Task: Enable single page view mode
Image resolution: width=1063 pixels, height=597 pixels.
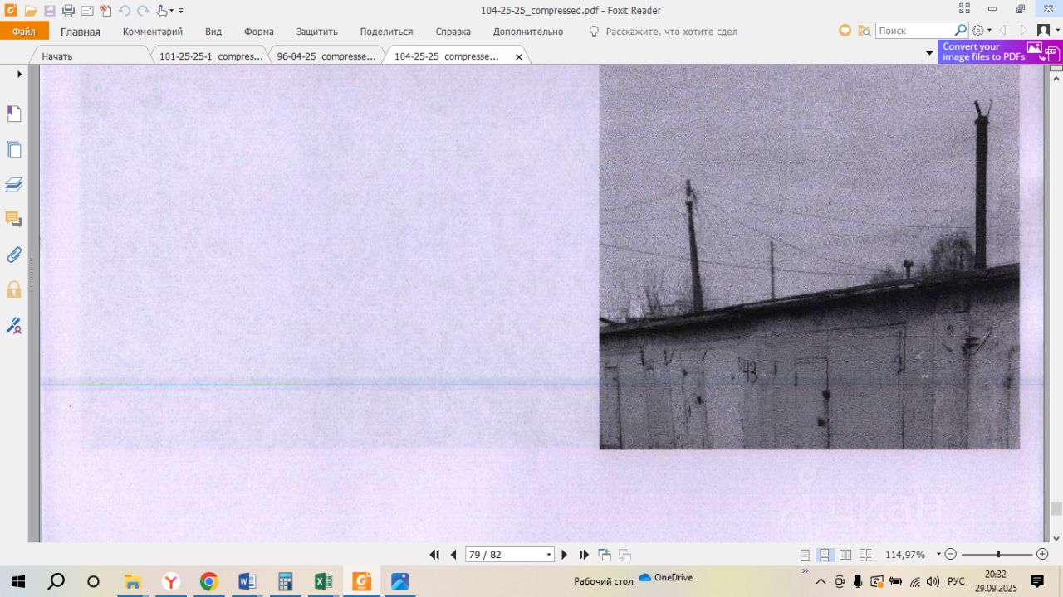Action: pyautogui.click(x=805, y=555)
